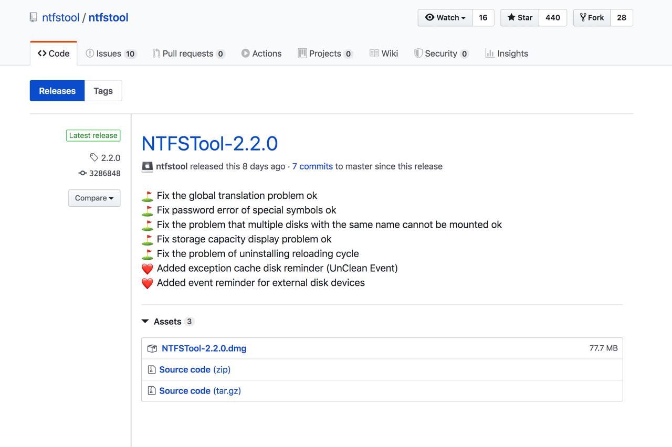This screenshot has width=672, height=447.
Task: Click the Projects board icon
Action: [302, 53]
